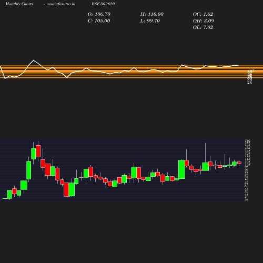The width and height of the screenshot is (263, 263).
Task: Click the "Monthly Charts" title text
Action: [19, 4]
